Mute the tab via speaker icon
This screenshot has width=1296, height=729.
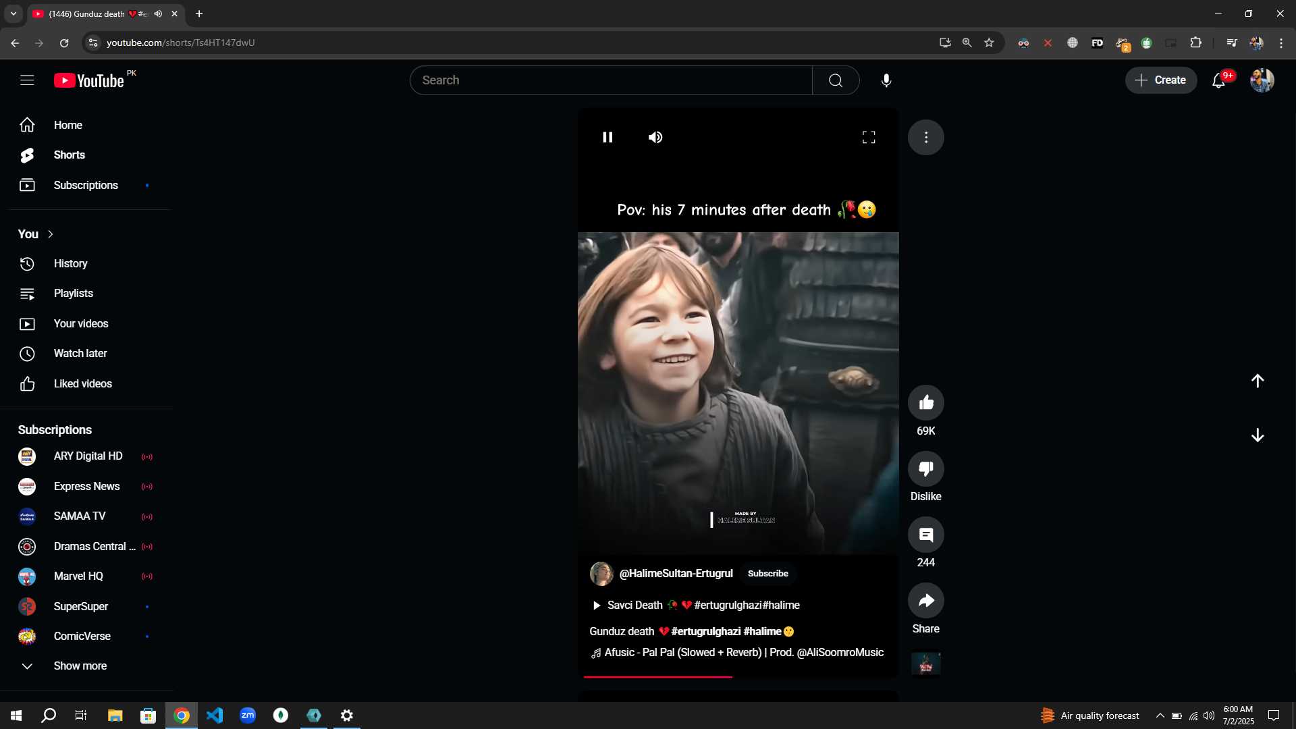coord(158,13)
